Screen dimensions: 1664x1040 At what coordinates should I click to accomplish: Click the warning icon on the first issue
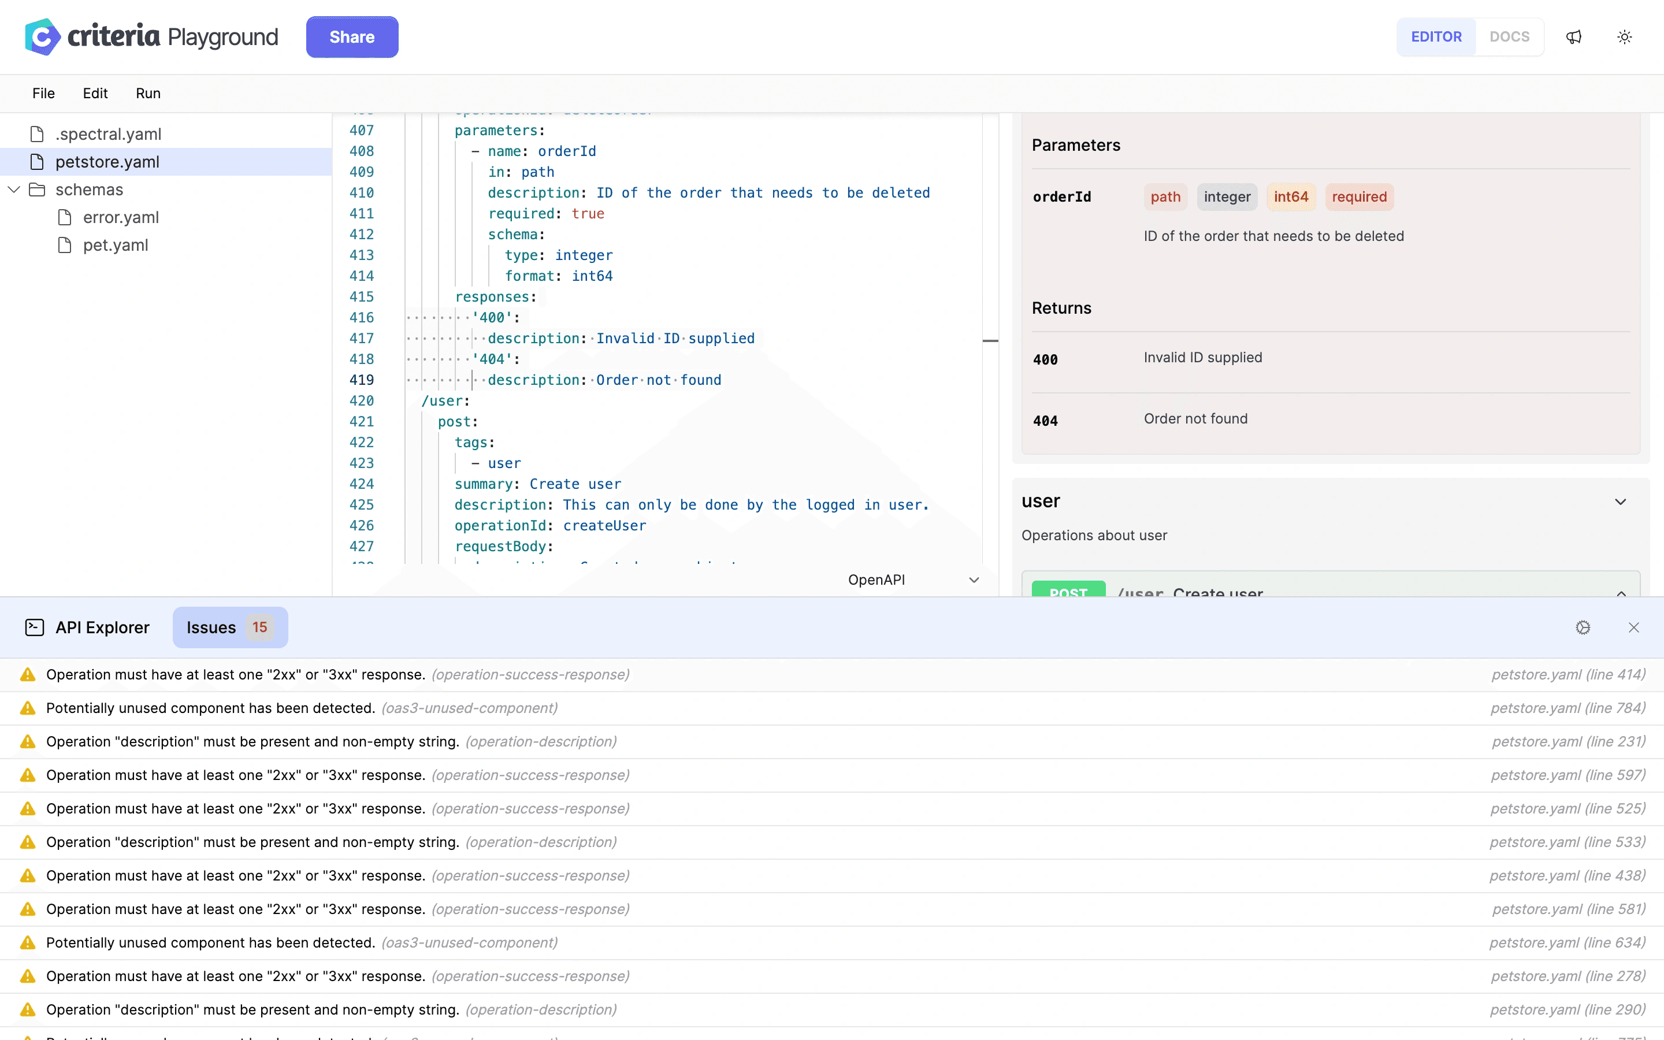[x=28, y=674]
